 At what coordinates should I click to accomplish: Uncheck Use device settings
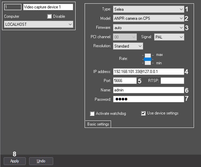pos(143,113)
